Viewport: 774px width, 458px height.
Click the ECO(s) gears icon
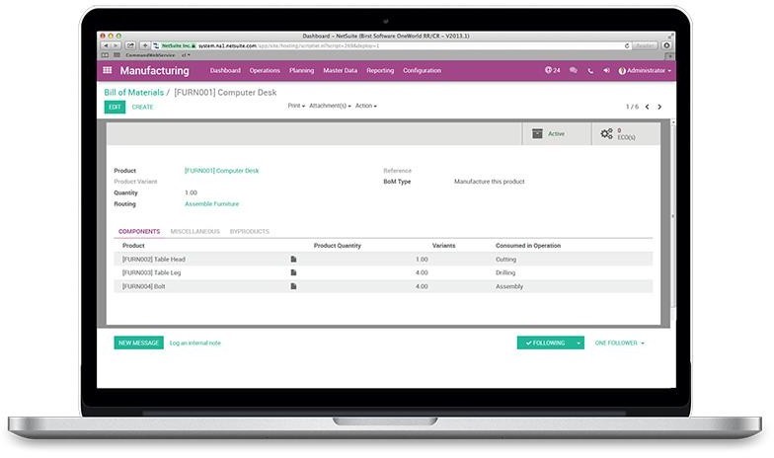coord(606,133)
